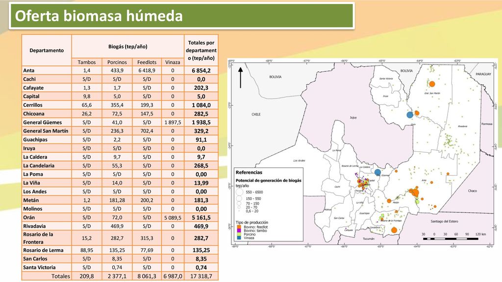This screenshot has width=502, height=282.
Task: Click the 'Santiago del Estero' map label
Action: (x=444, y=221)
